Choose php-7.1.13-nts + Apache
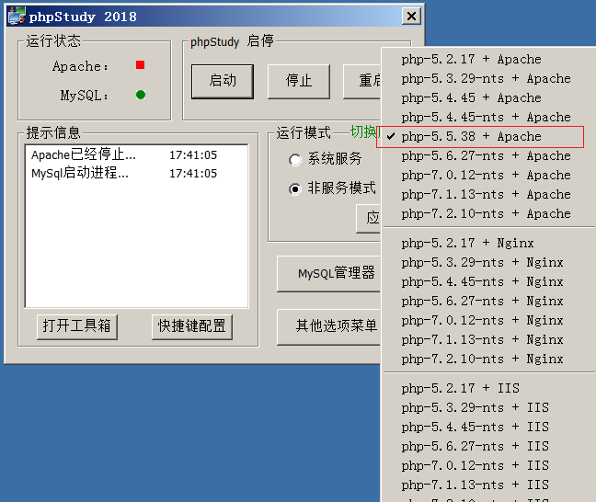 [x=488, y=195]
